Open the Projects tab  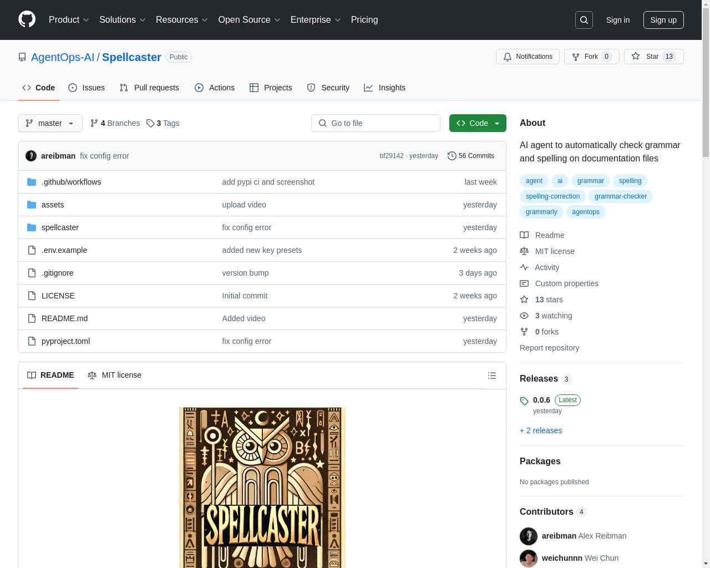(x=271, y=88)
